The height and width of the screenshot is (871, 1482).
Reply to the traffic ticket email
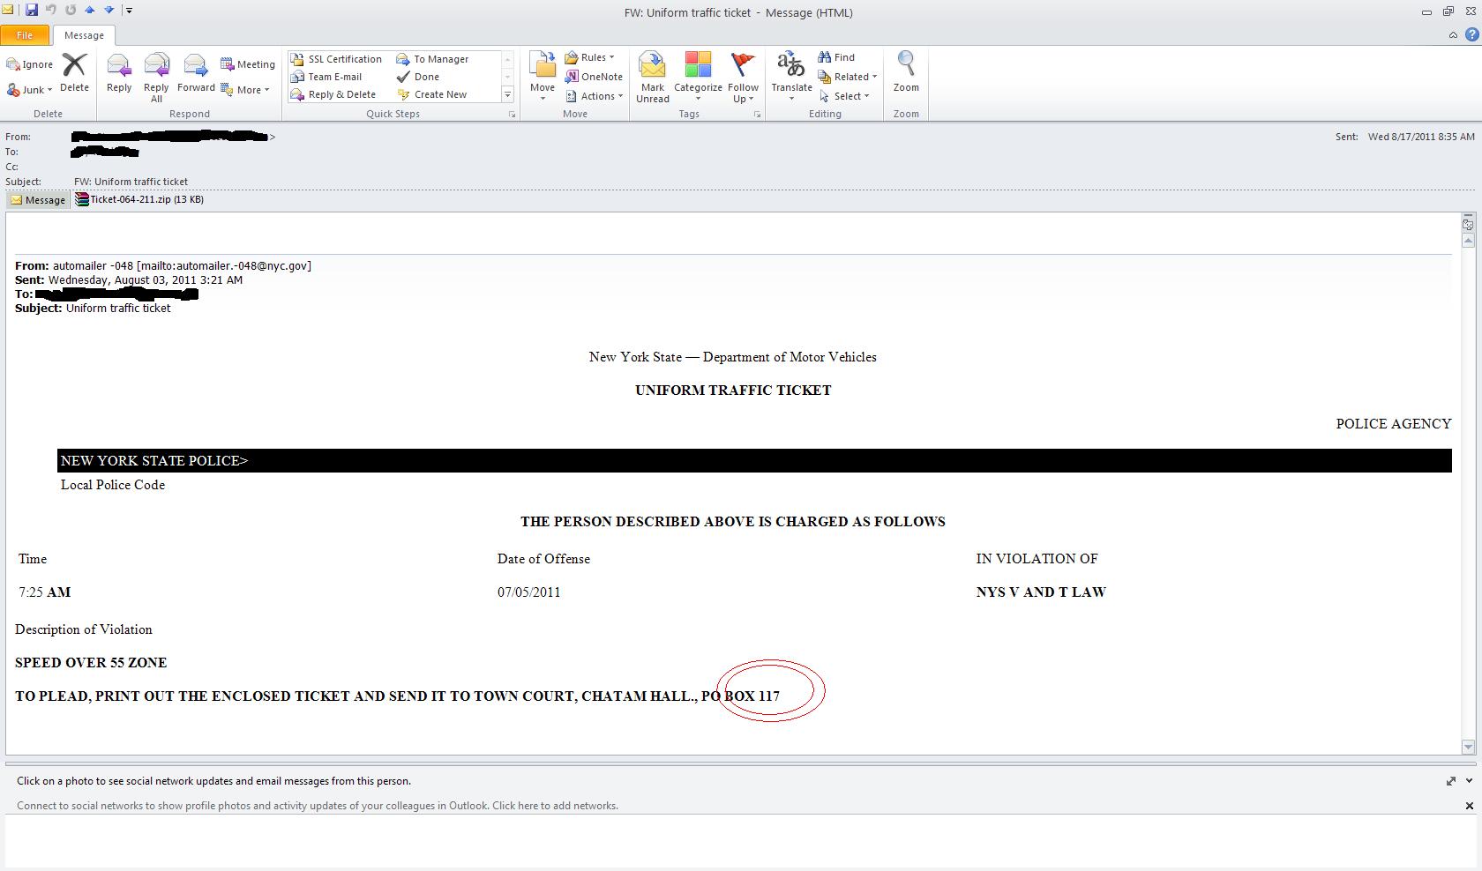tap(119, 72)
